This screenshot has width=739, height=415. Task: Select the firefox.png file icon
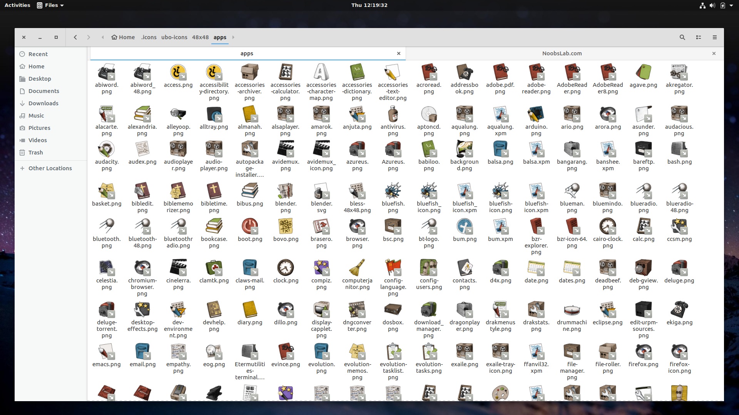coord(643,352)
